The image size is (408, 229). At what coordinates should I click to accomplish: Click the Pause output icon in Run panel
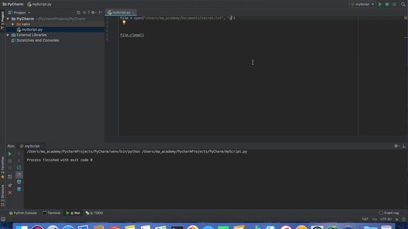(10, 168)
